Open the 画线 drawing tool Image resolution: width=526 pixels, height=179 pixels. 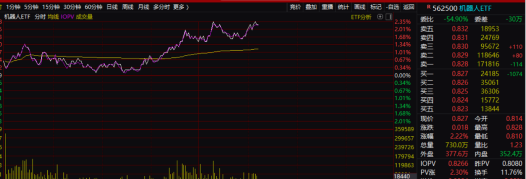(x=359, y=7)
